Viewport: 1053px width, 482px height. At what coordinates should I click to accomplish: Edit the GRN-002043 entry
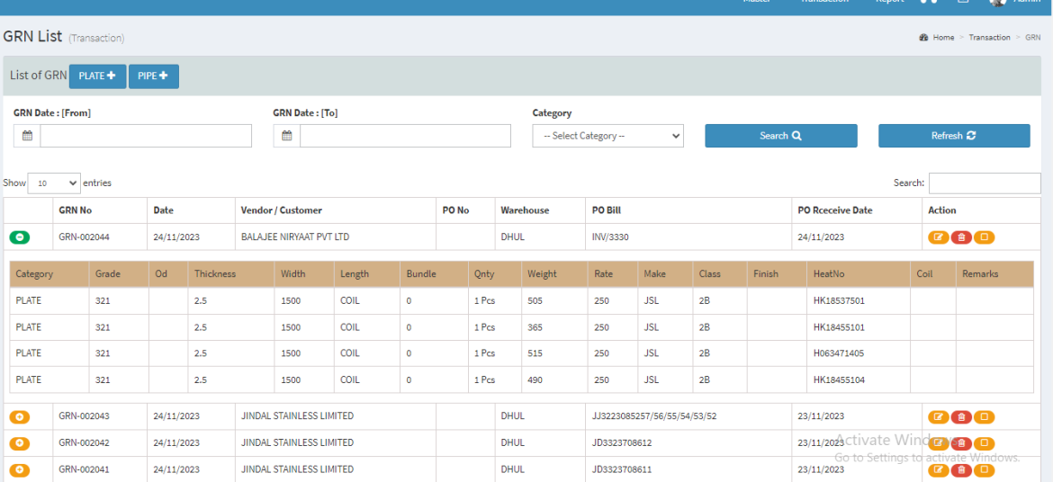pyautogui.click(x=939, y=417)
